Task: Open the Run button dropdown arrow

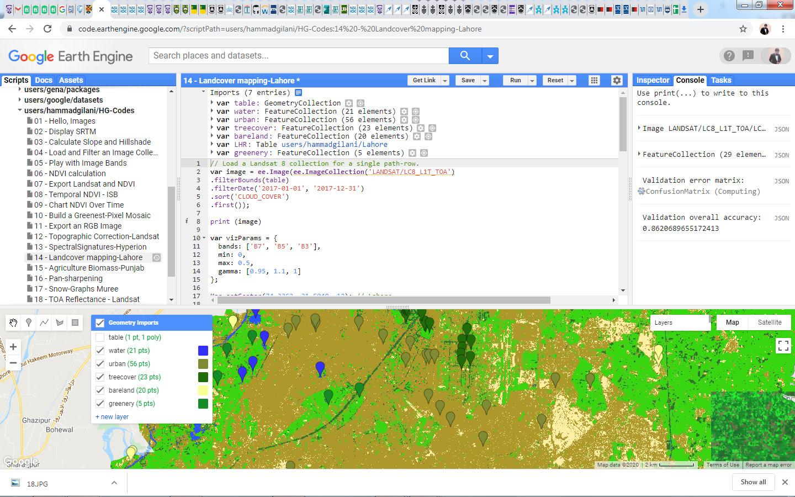Action: point(532,81)
